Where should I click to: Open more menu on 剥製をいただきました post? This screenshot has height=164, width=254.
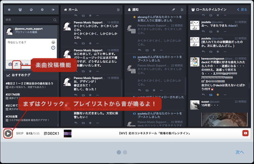pos(98,123)
